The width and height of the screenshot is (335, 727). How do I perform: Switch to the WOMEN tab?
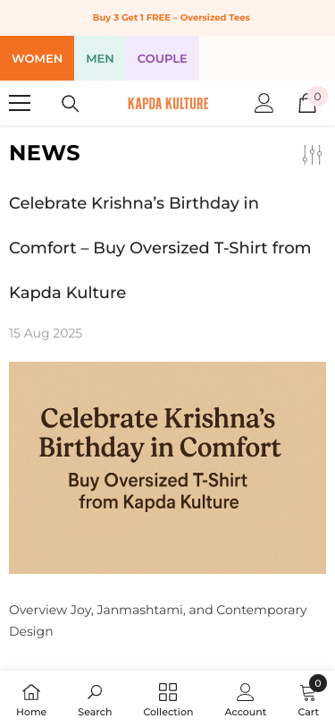click(x=37, y=58)
